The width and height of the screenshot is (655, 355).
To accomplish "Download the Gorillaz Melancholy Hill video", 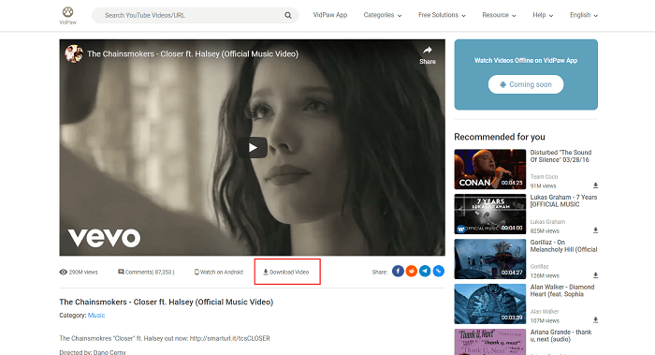I will (595, 275).
